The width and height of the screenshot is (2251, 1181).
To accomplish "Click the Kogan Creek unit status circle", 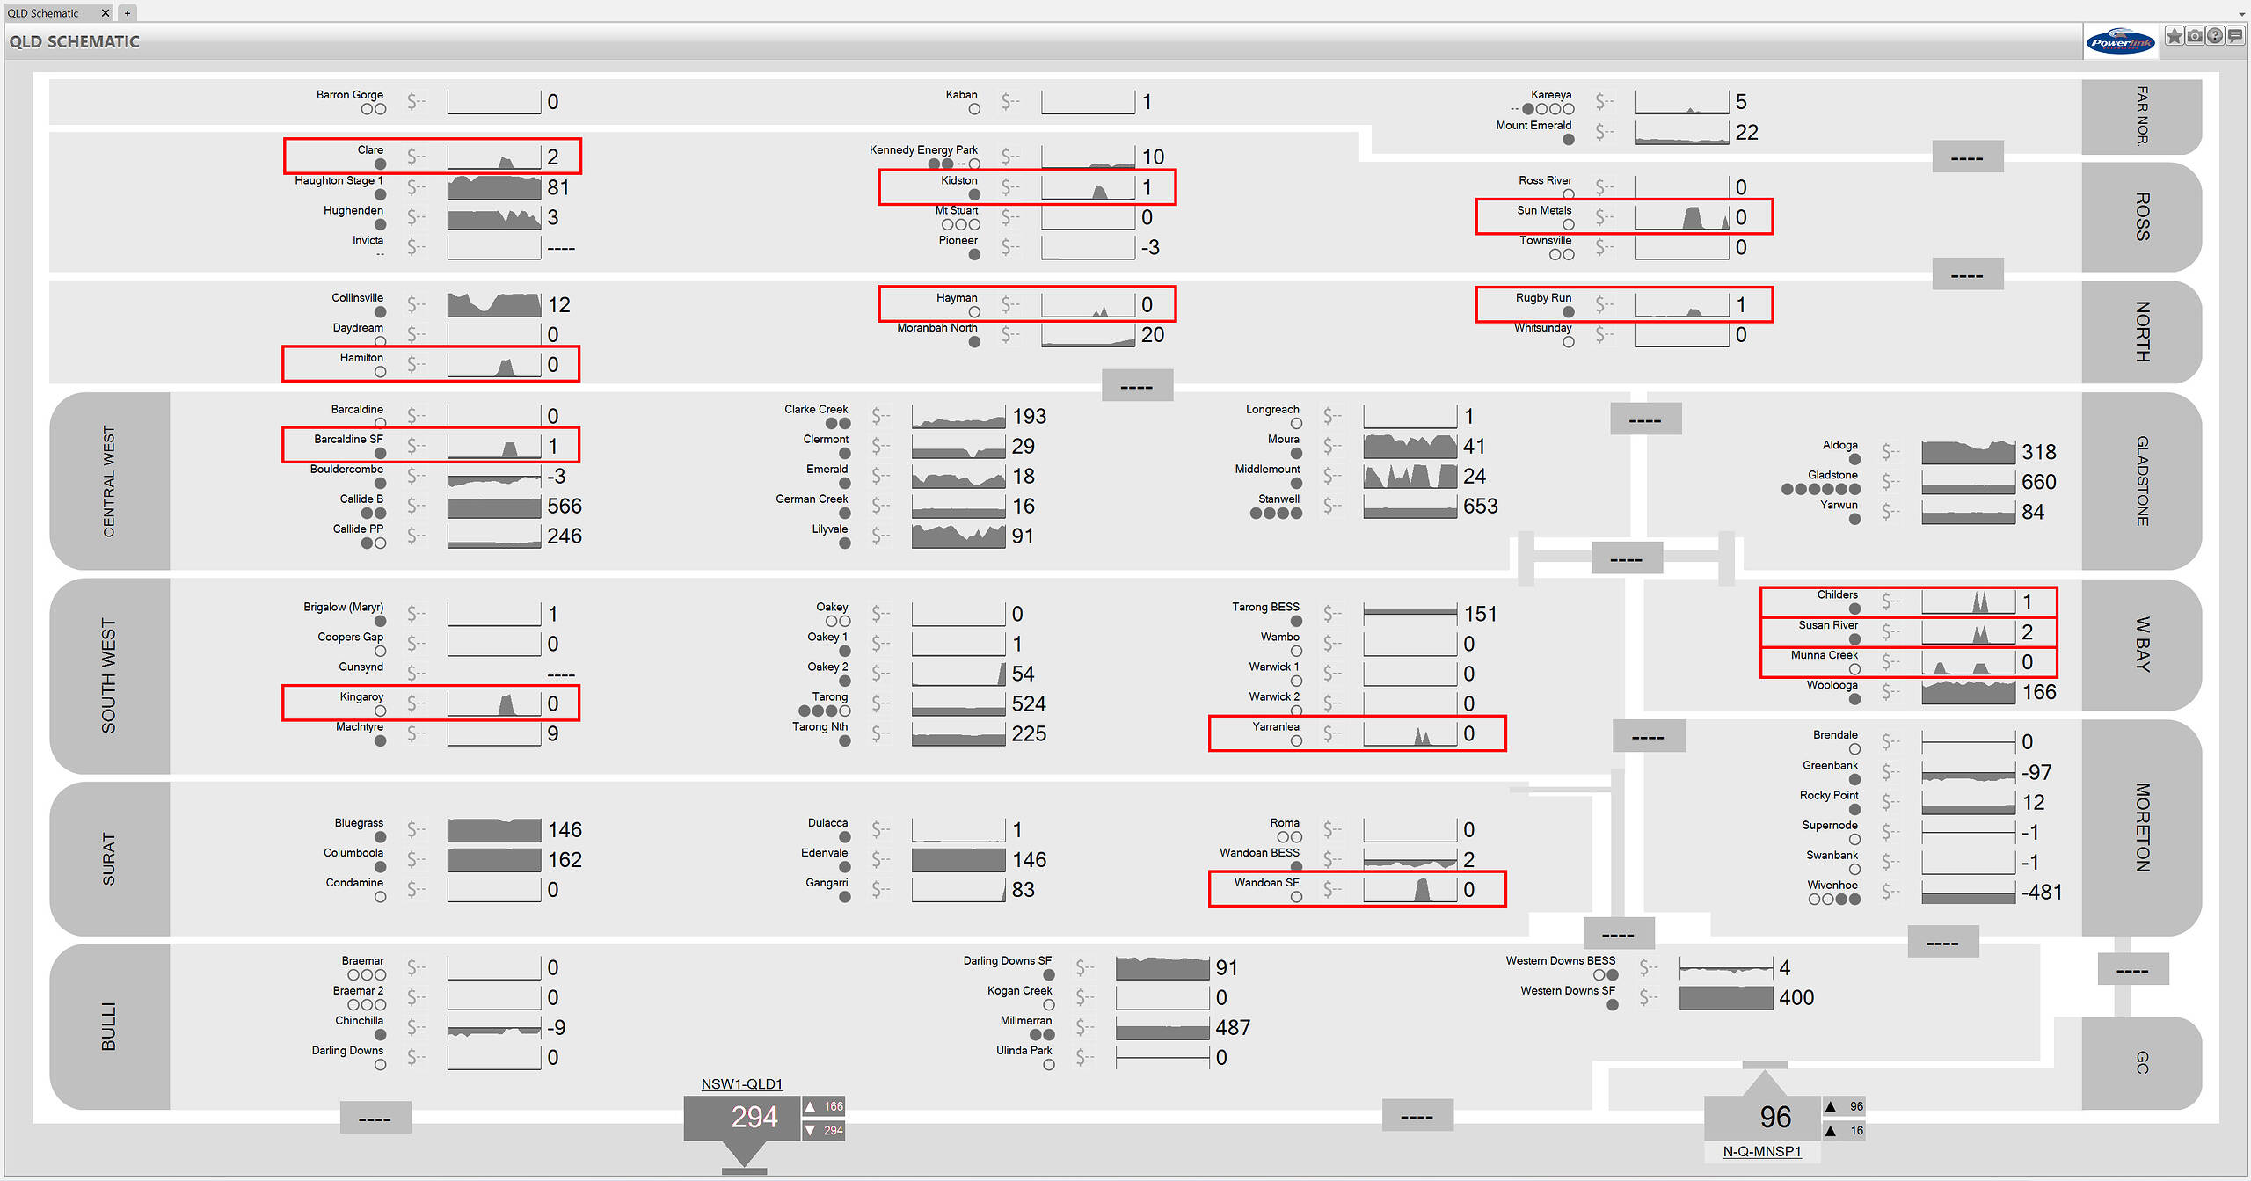I will click(x=1048, y=1005).
